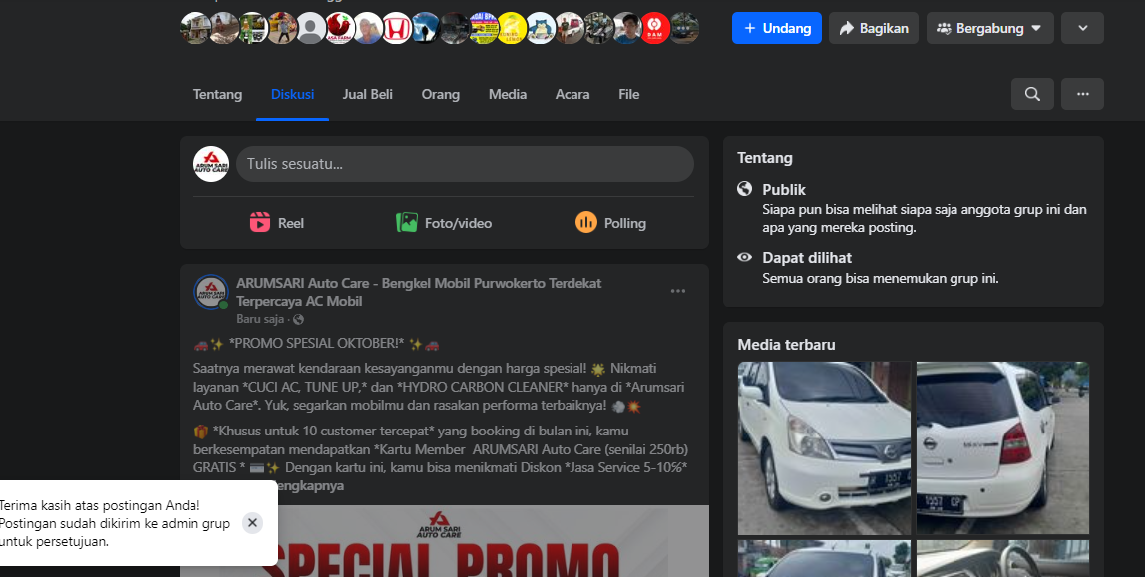Dismiss the Terima kasih notification with X

pyautogui.click(x=252, y=523)
